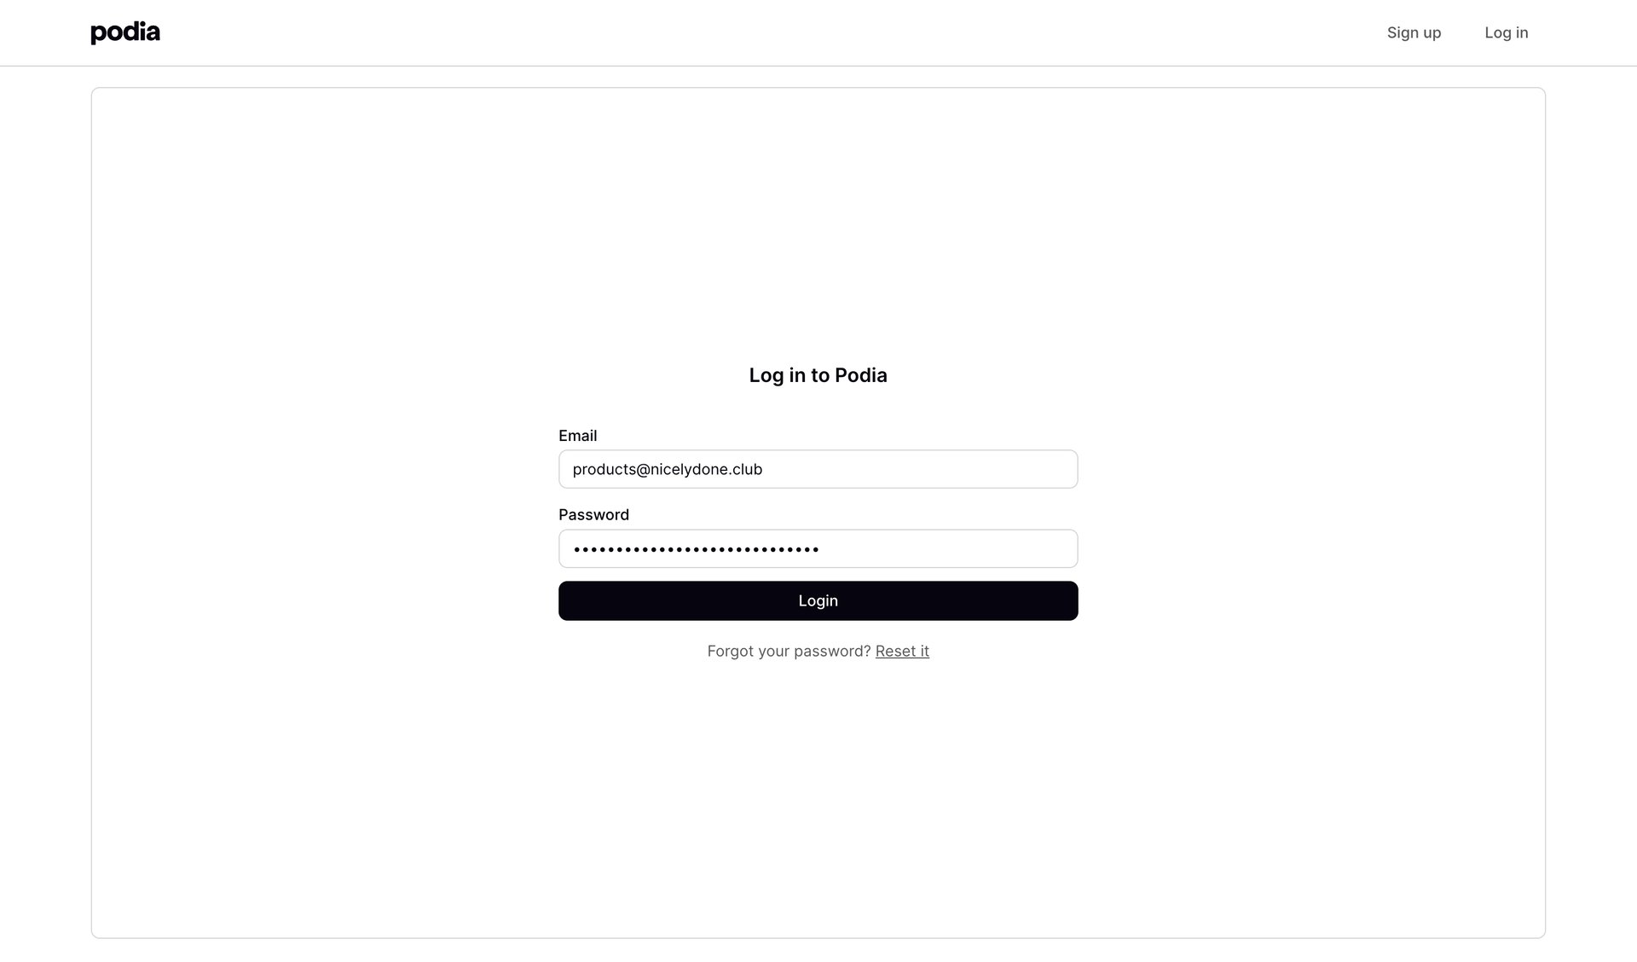Click Sign up in the navigation bar
Image resolution: width=1637 pixels, height=962 pixels.
pos(1414,32)
